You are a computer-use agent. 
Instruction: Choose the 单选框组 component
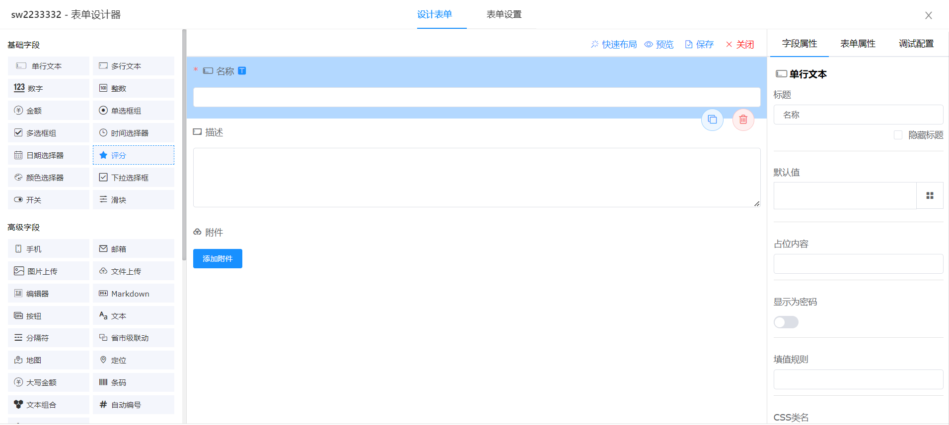pos(133,111)
